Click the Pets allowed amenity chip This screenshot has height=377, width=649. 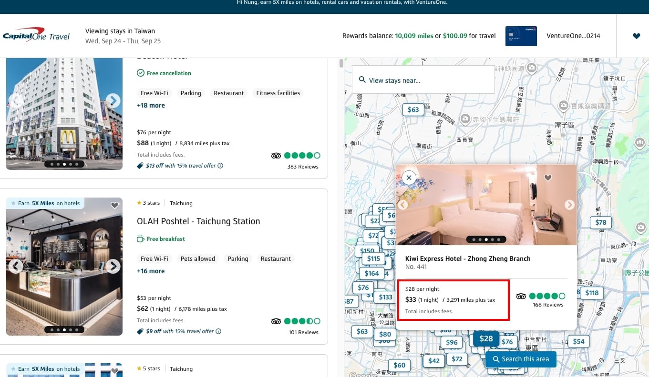(x=198, y=259)
